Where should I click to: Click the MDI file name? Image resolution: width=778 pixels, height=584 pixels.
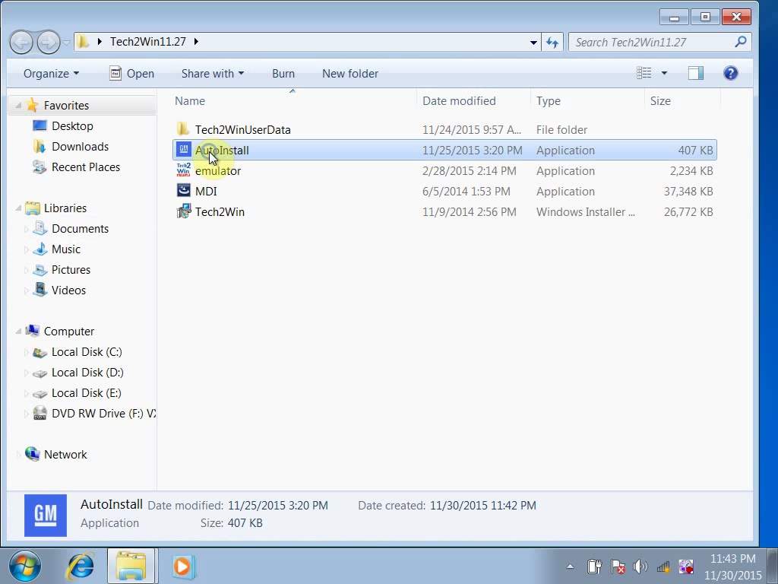[206, 191]
